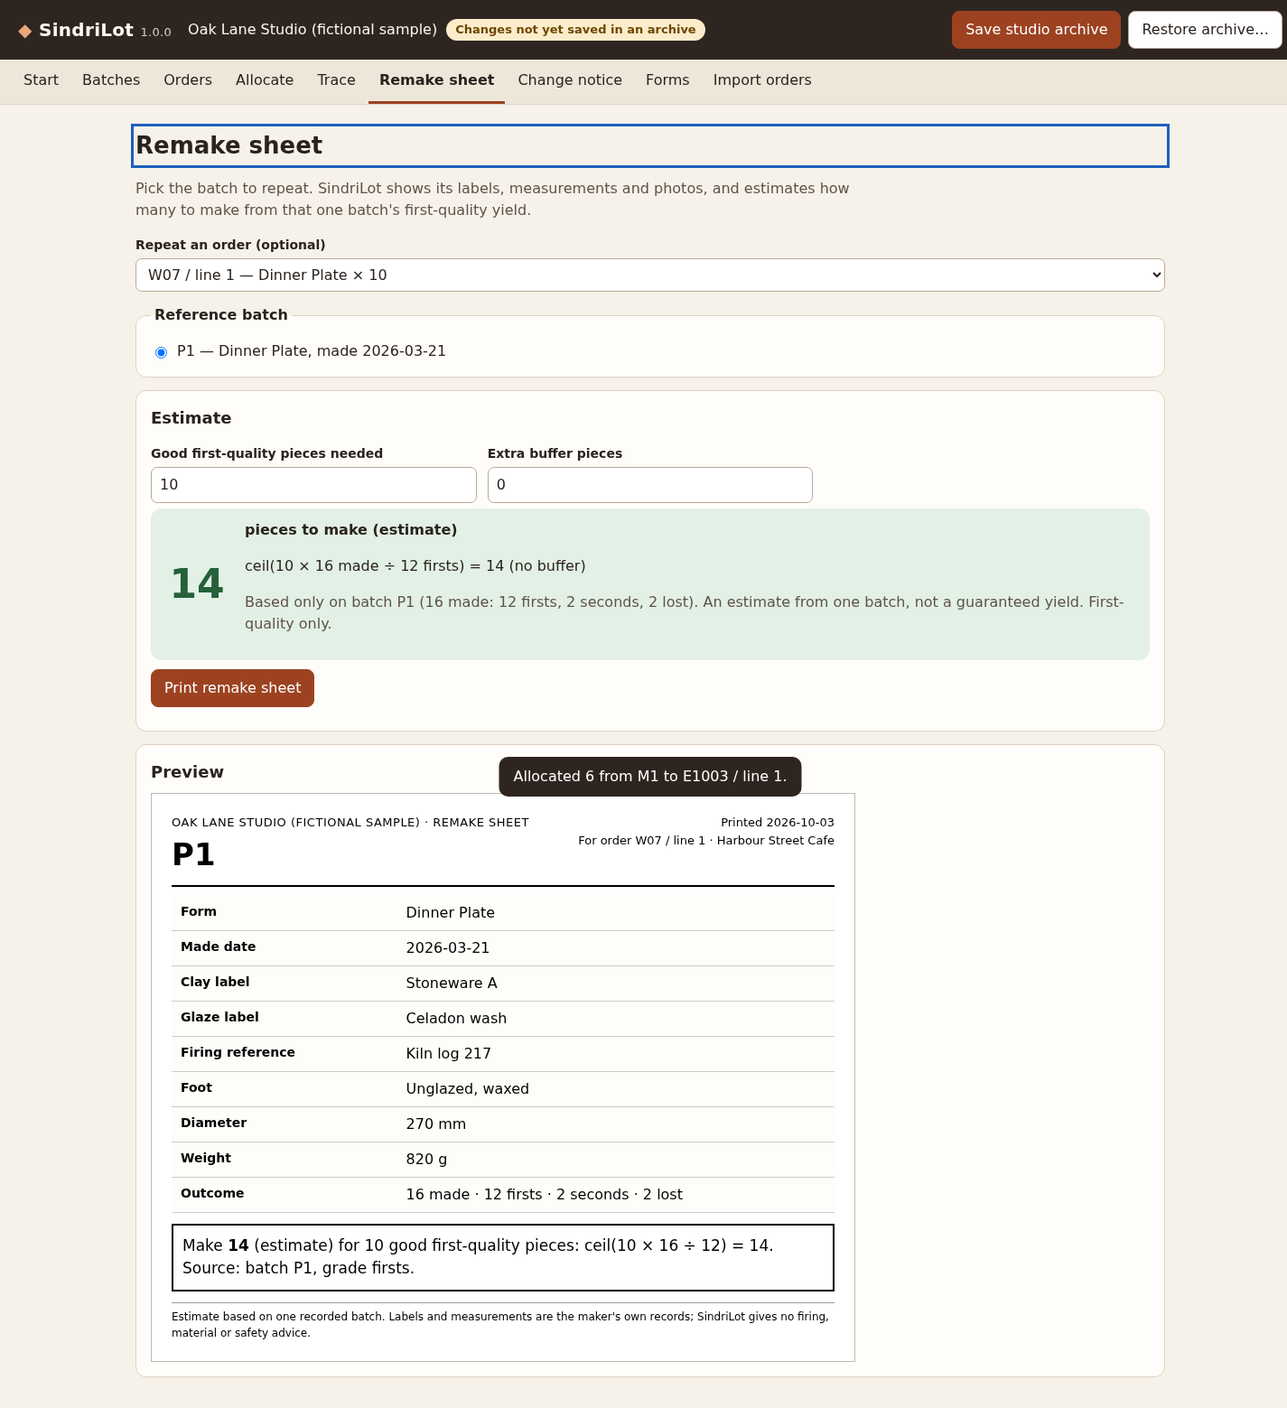Viewport: 1287px width, 1408px height.
Task: Select the P1 Dinner Plate reference batch radio
Action: pyautogui.click(x=161, y=352)
